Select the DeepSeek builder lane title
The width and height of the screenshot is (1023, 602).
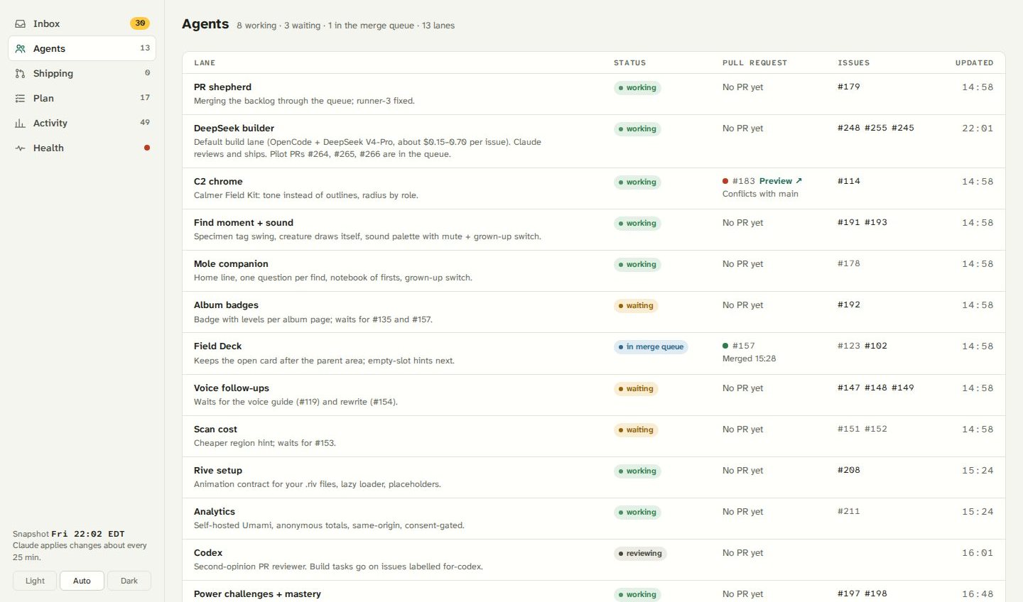click(234, 128)
